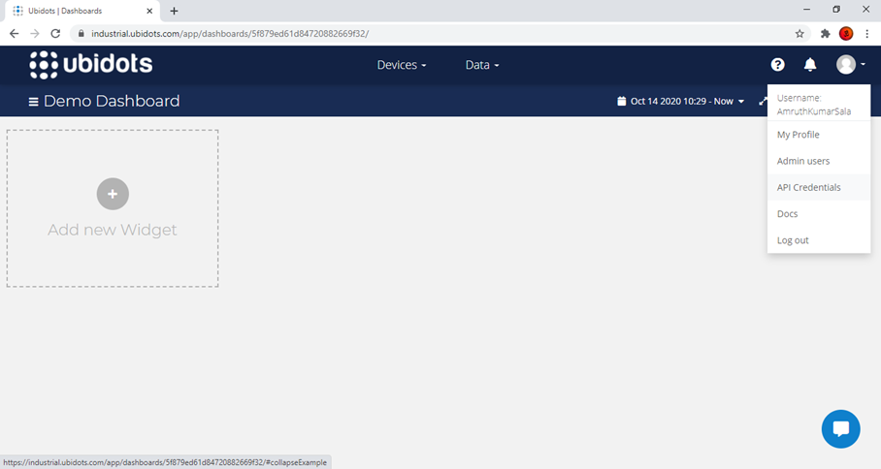Restore down the browser window
Image resolution: width=881 pixels, height=469 pixels.
[836, 10]
